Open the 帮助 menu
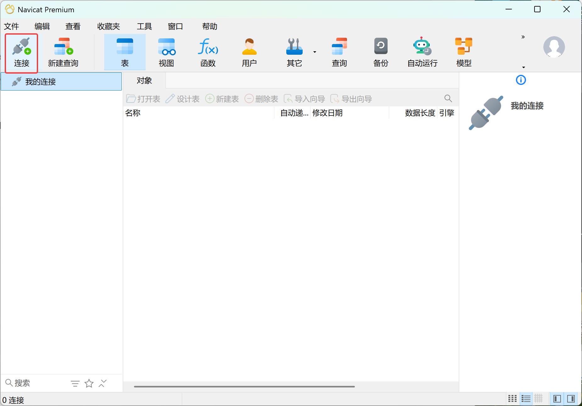 click(210, 26)
